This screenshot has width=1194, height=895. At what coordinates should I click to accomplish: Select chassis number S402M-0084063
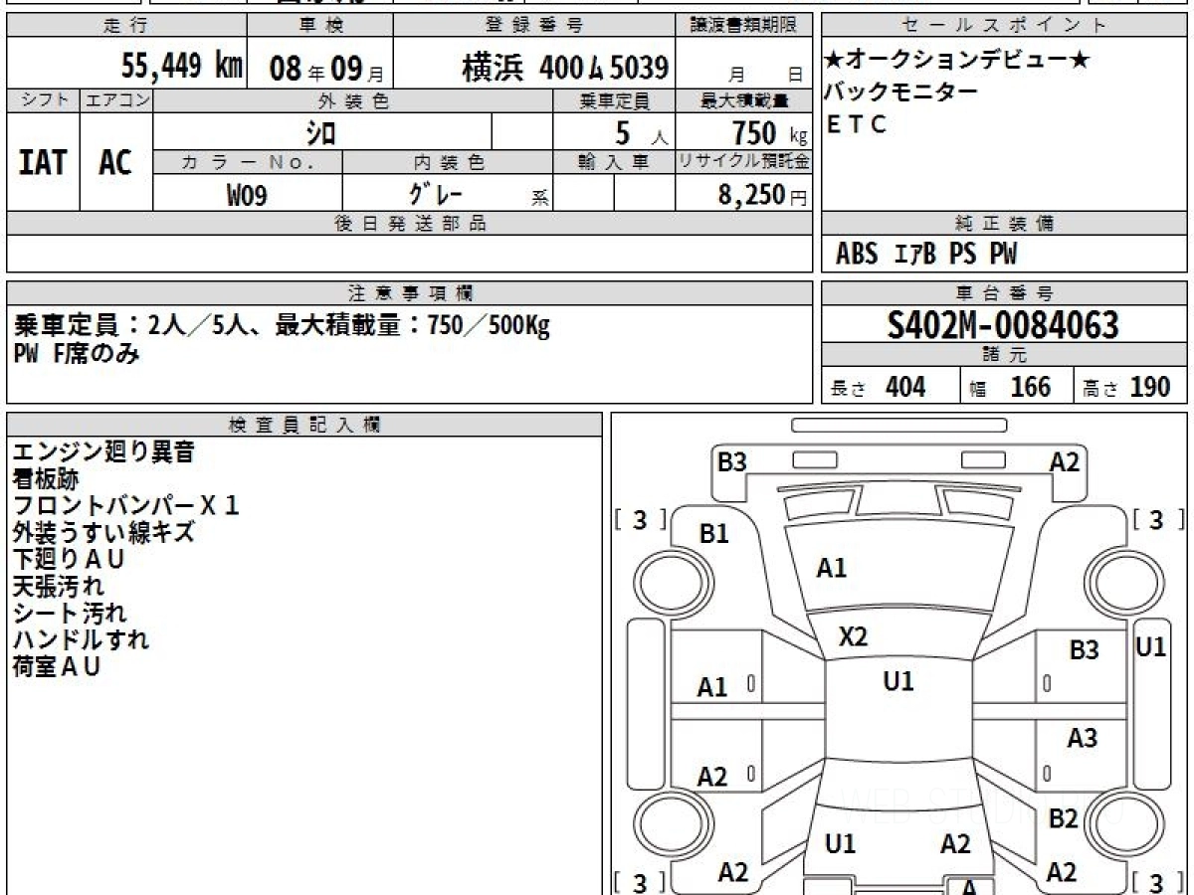(1004, 325)
